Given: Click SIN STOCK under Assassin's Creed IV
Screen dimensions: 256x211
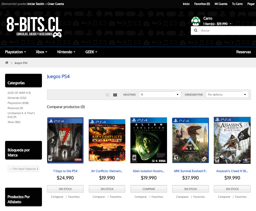Looking at the screenshot, I should point(232,189).
